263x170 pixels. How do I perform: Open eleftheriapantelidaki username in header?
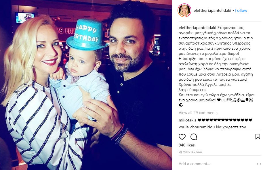pyautogui.click(x=212, y=10)
